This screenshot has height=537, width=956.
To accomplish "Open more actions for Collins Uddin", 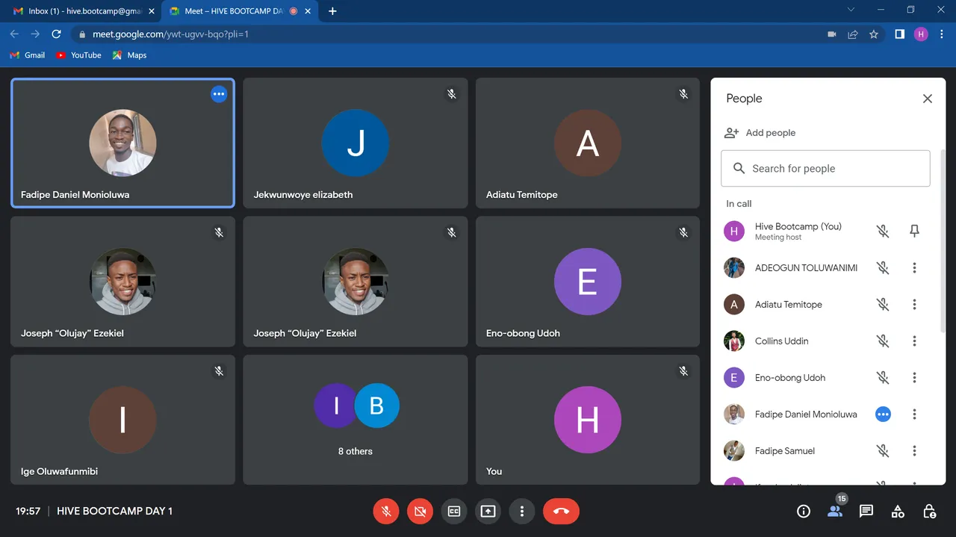I will point(914,341).
